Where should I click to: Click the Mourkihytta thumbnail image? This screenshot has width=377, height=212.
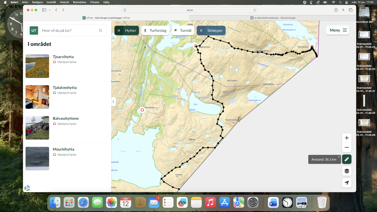37,158
